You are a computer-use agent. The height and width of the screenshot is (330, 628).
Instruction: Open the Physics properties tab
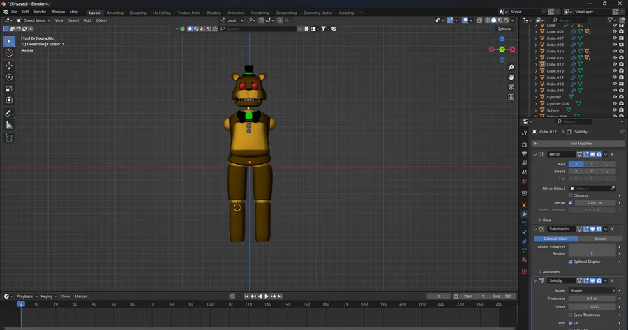pyautogui.click(x=524, y=233)
